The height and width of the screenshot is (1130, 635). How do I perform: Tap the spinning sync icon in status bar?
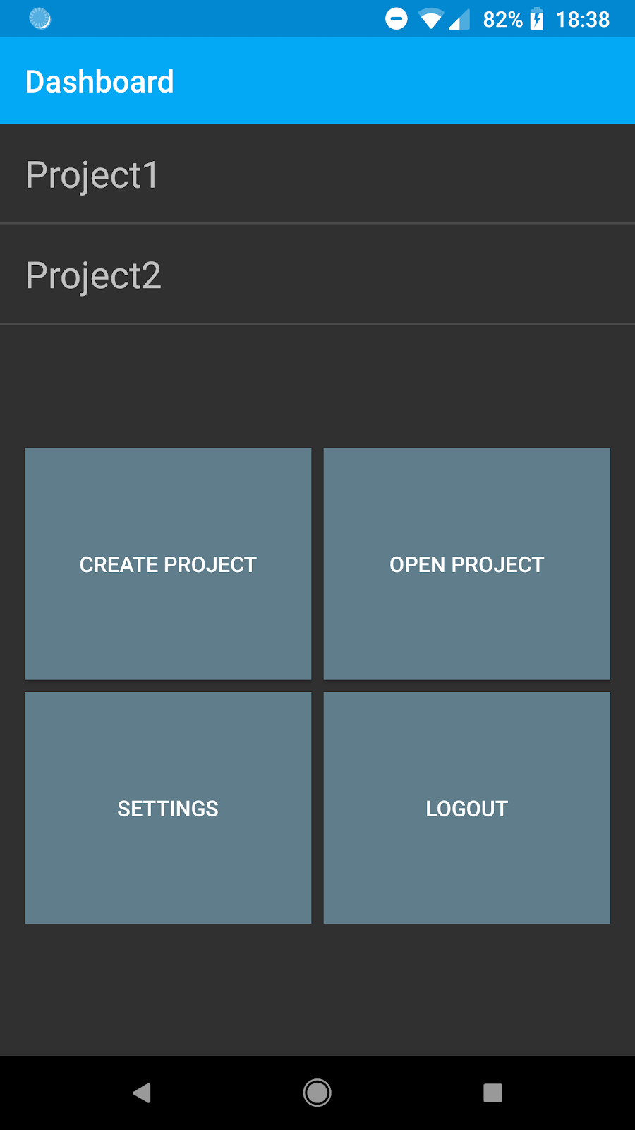pyautogui.click(x=40, y=19)
